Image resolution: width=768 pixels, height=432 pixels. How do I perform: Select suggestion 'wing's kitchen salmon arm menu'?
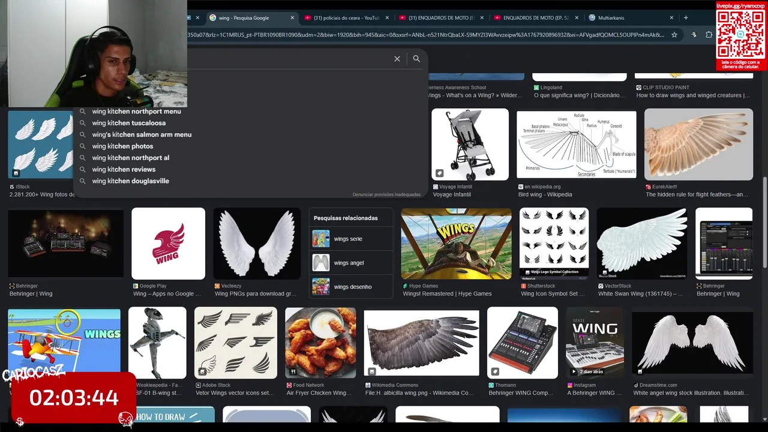(x=142, y=134)
